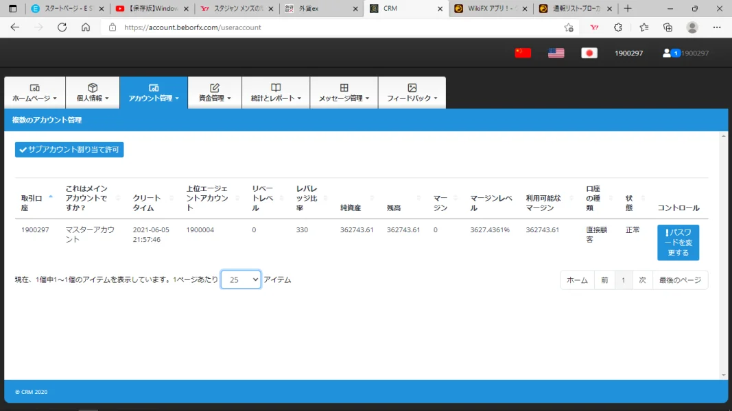Click the ホームページ chart icon
This screenshot has height=411, width=732.
pyautogui.click(x=35, y=87)
